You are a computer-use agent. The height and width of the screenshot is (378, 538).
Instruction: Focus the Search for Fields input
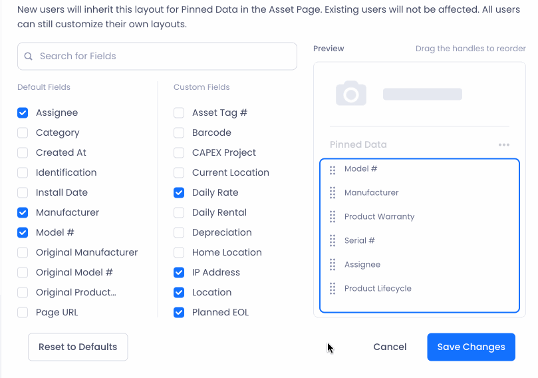[x=157, y=57]
